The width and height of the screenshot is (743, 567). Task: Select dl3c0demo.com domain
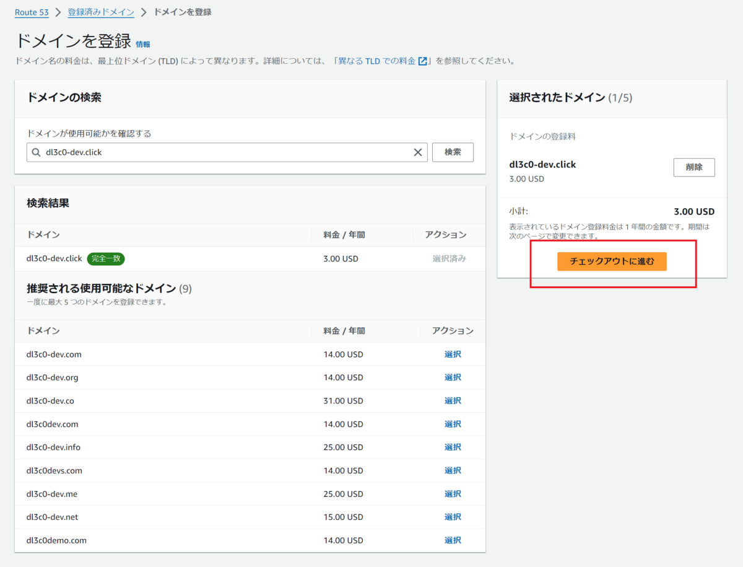[x=453, y=540]
